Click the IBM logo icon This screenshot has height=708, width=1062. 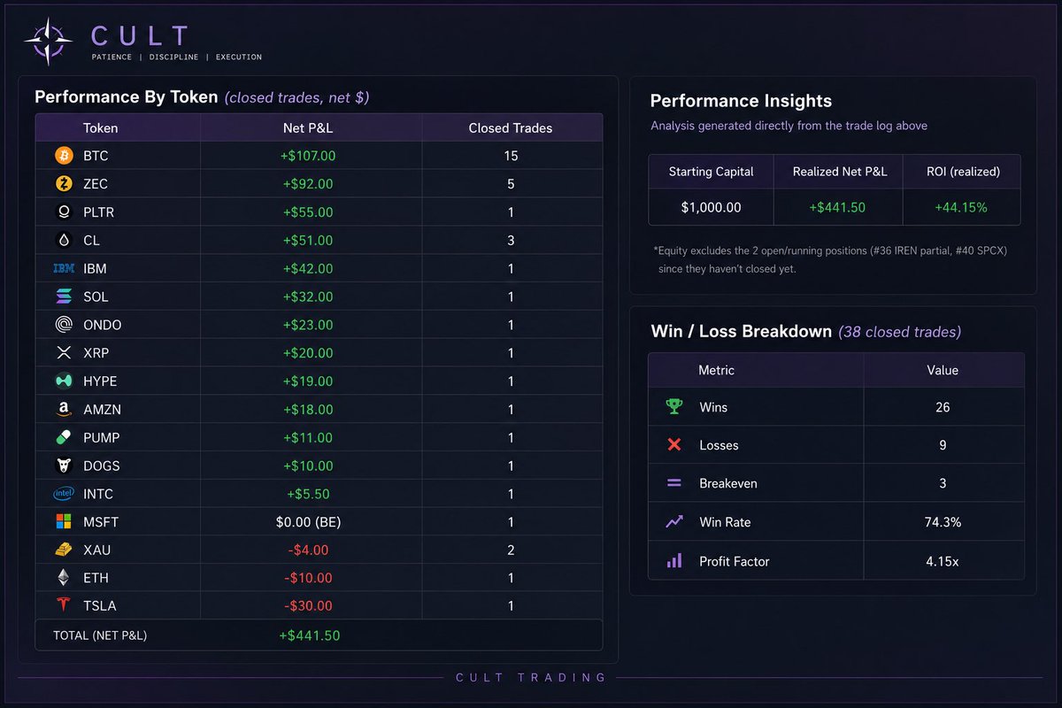click(64, 268)
